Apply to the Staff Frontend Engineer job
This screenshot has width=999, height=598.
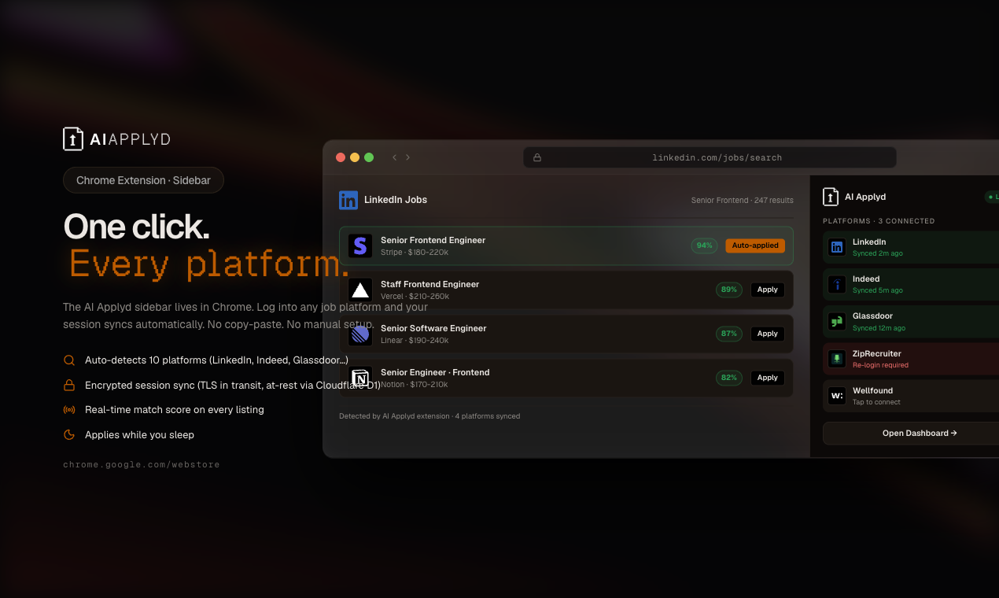768,290
